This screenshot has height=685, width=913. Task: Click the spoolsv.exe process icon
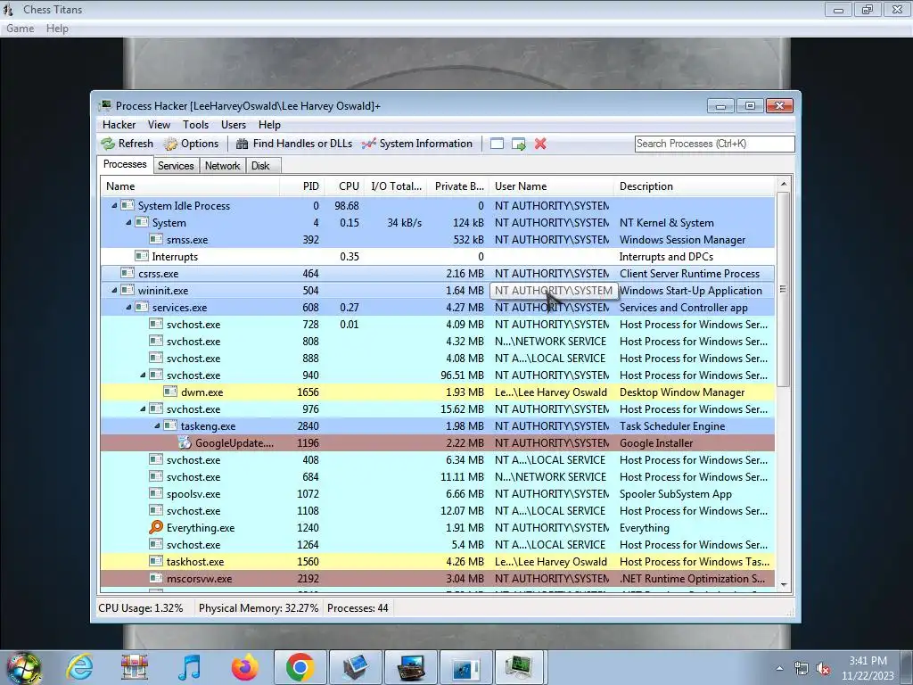point(155,494)
